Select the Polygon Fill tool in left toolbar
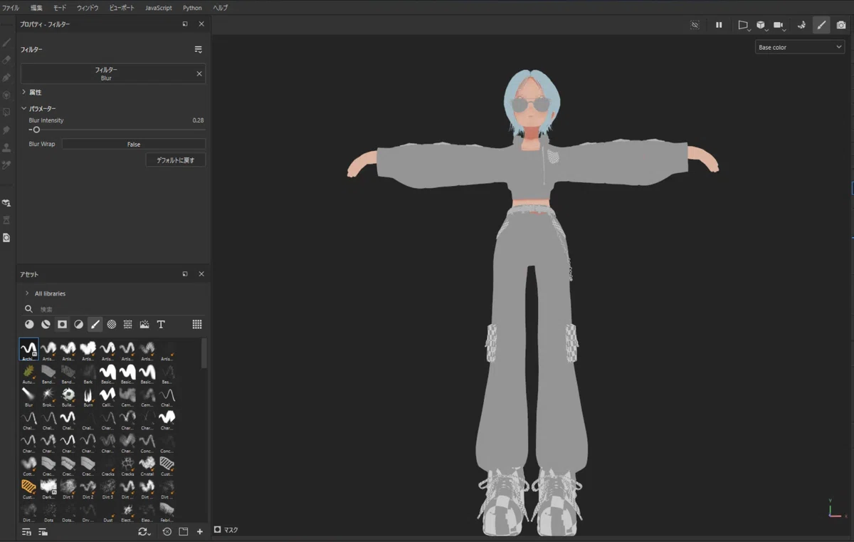 point(6,113)
